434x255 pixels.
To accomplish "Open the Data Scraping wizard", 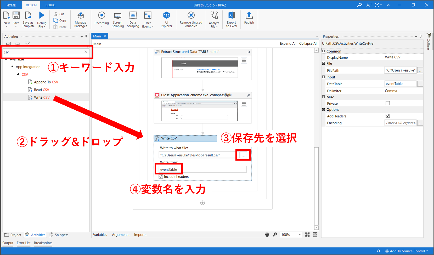I will click(x=133, y=20).
